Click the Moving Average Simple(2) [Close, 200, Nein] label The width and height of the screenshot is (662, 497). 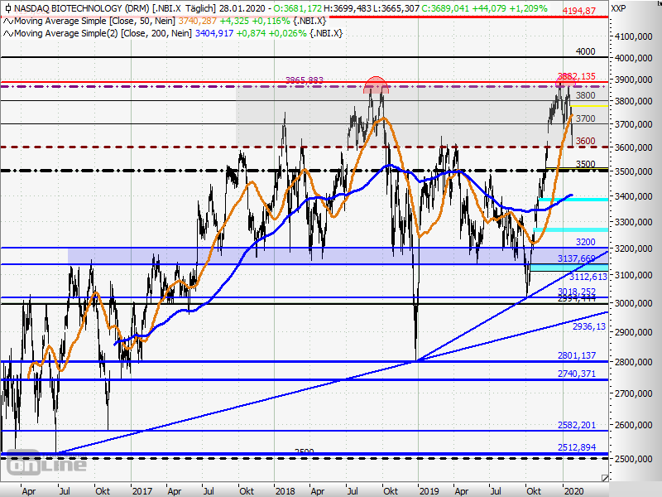click(x=103, y=33)
